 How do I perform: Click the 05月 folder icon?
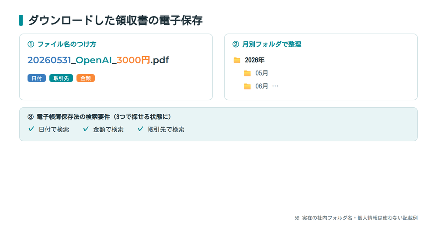point(247,73)
